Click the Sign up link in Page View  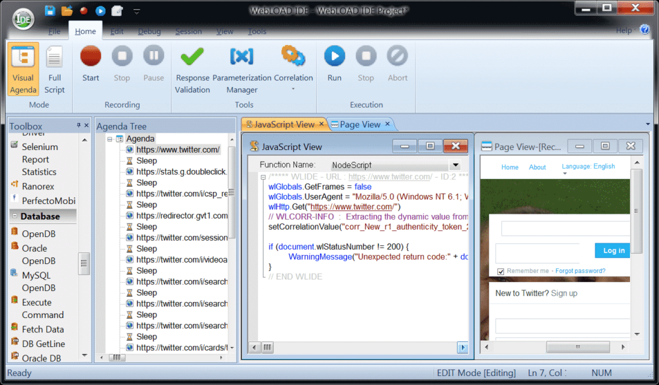tap(564, 293)
